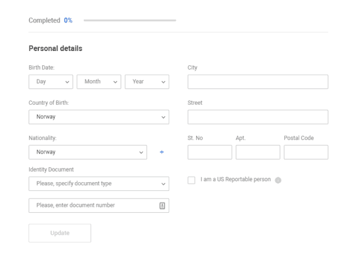Click the St. No input field
Image resolution: width=356 pixels, height=260 pixels.
(x=210, y=152)
